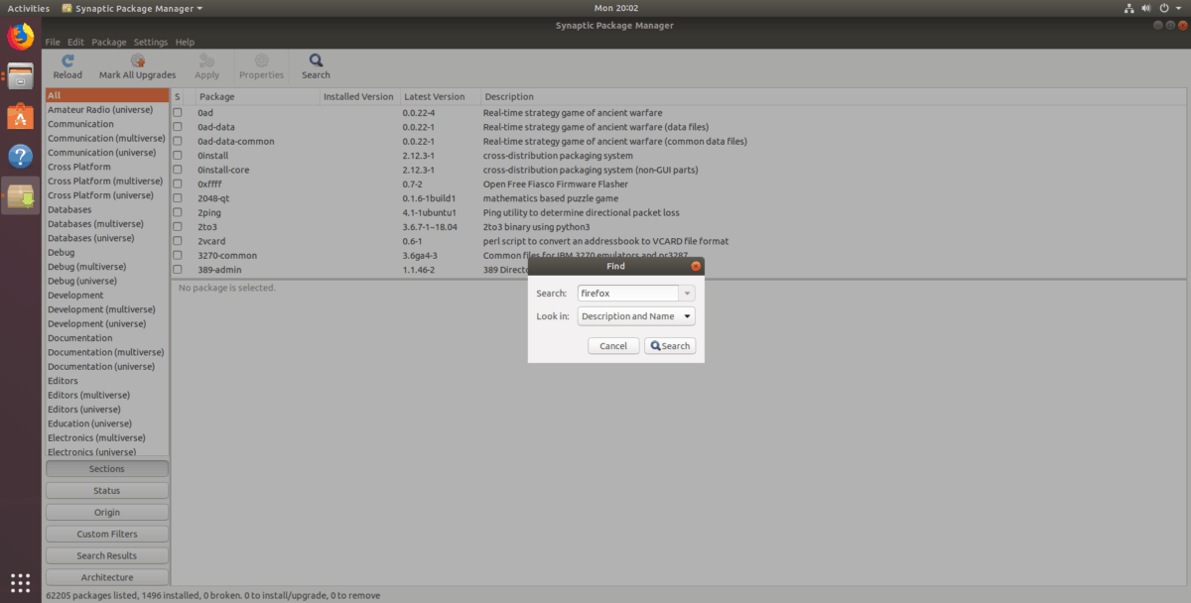This screenshot has height=603, width=1191.
Task: Mark the 0xffff package checkbox
Action: [178, 184]
